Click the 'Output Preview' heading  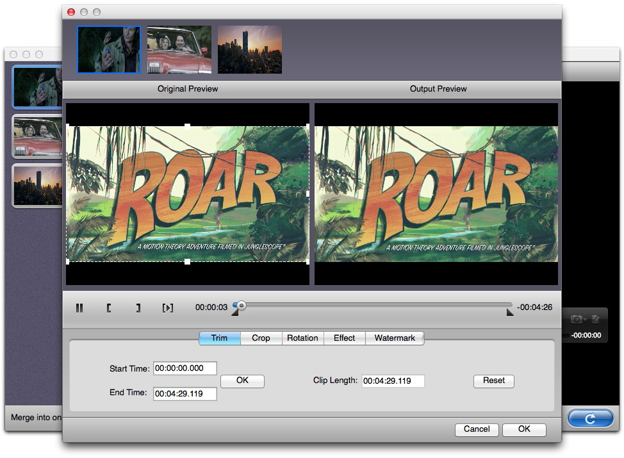438,89
